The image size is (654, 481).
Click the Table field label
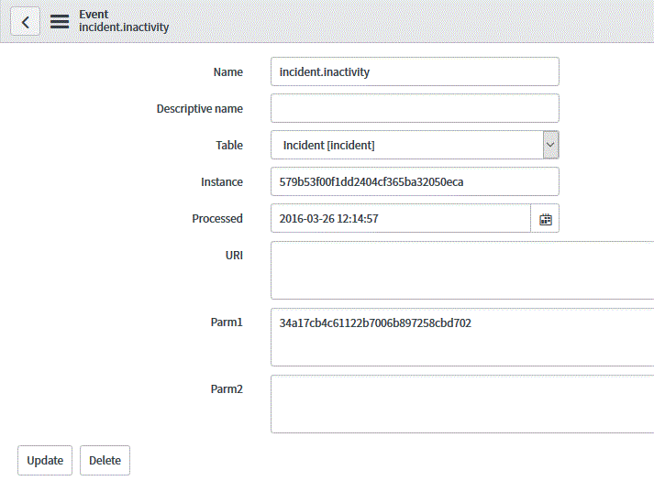coord(229,145)
